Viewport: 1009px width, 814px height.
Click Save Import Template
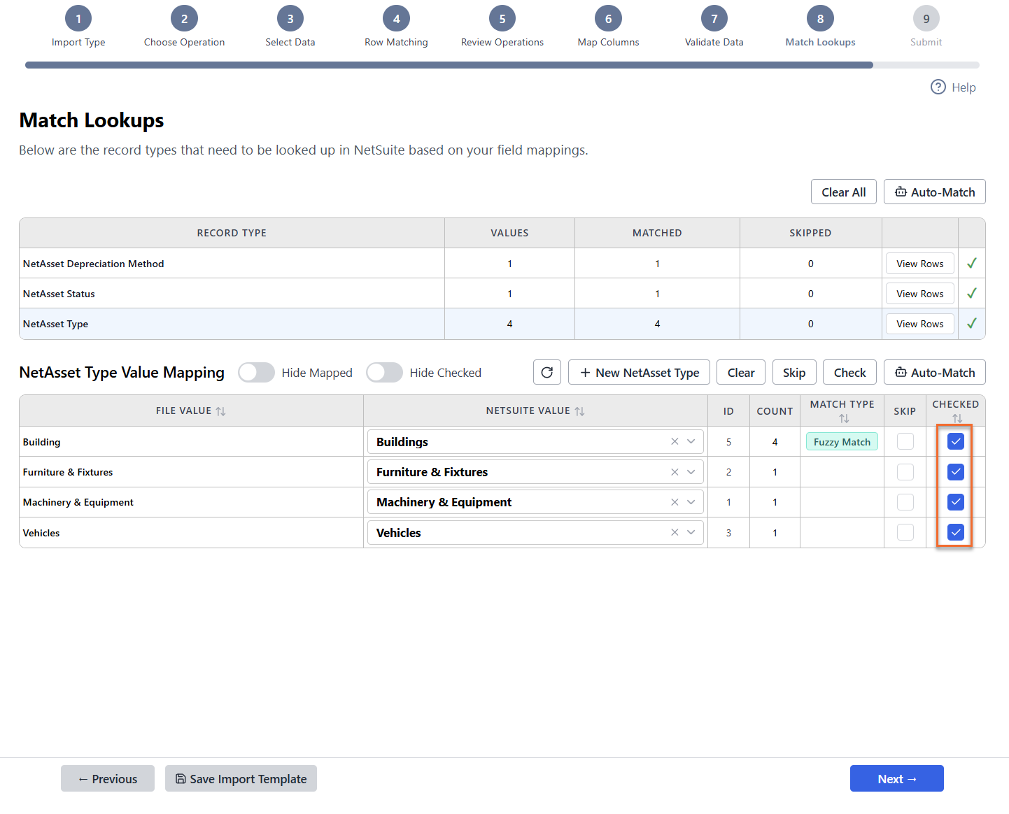[x=241, y=778]
